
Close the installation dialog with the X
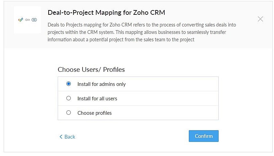click(x=260, y=19)
